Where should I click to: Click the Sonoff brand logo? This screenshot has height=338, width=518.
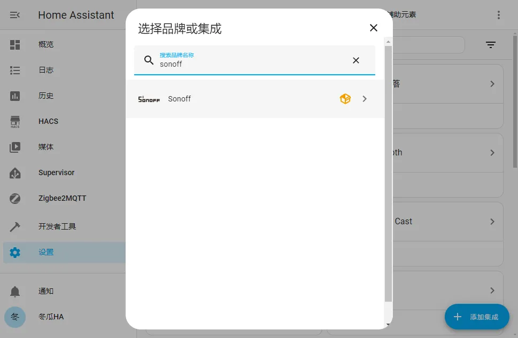149,99
